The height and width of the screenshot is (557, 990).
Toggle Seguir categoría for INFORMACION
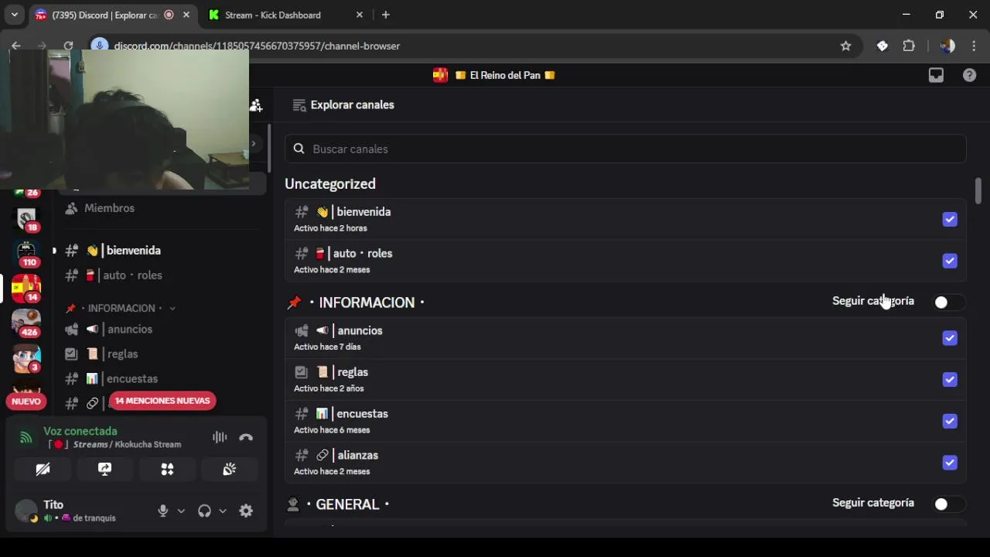tap(949, 302)
